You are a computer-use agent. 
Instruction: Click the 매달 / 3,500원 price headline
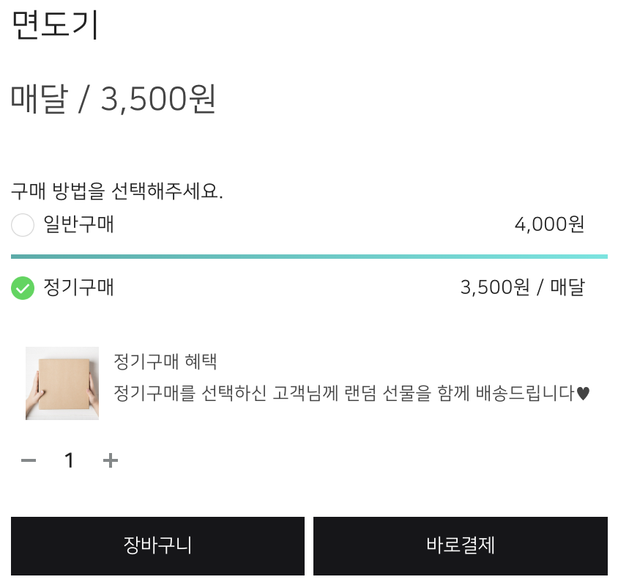click(x=113, y=99)
